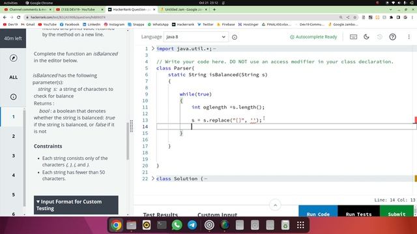Click the zoom magnifier icon in address bar

pos(341,18)
